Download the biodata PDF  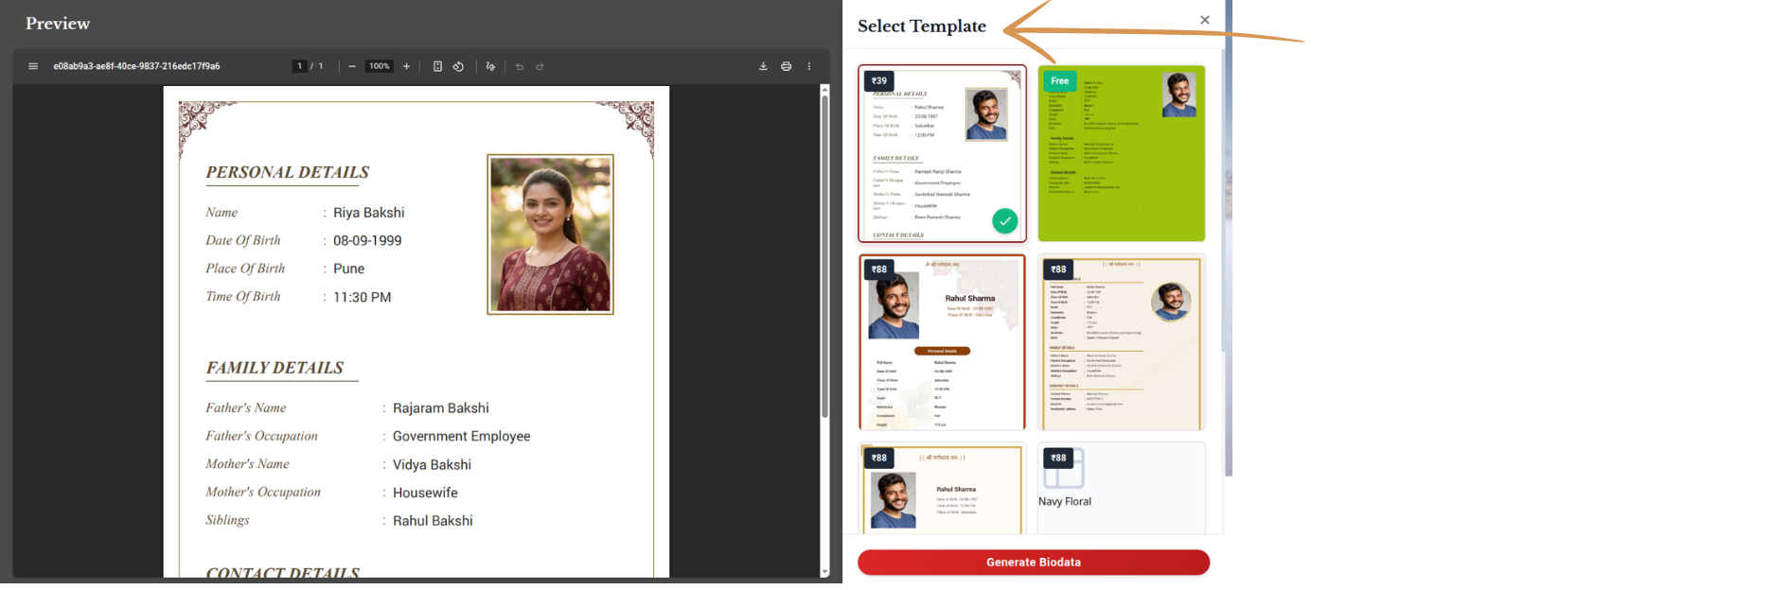click(763, 66)
